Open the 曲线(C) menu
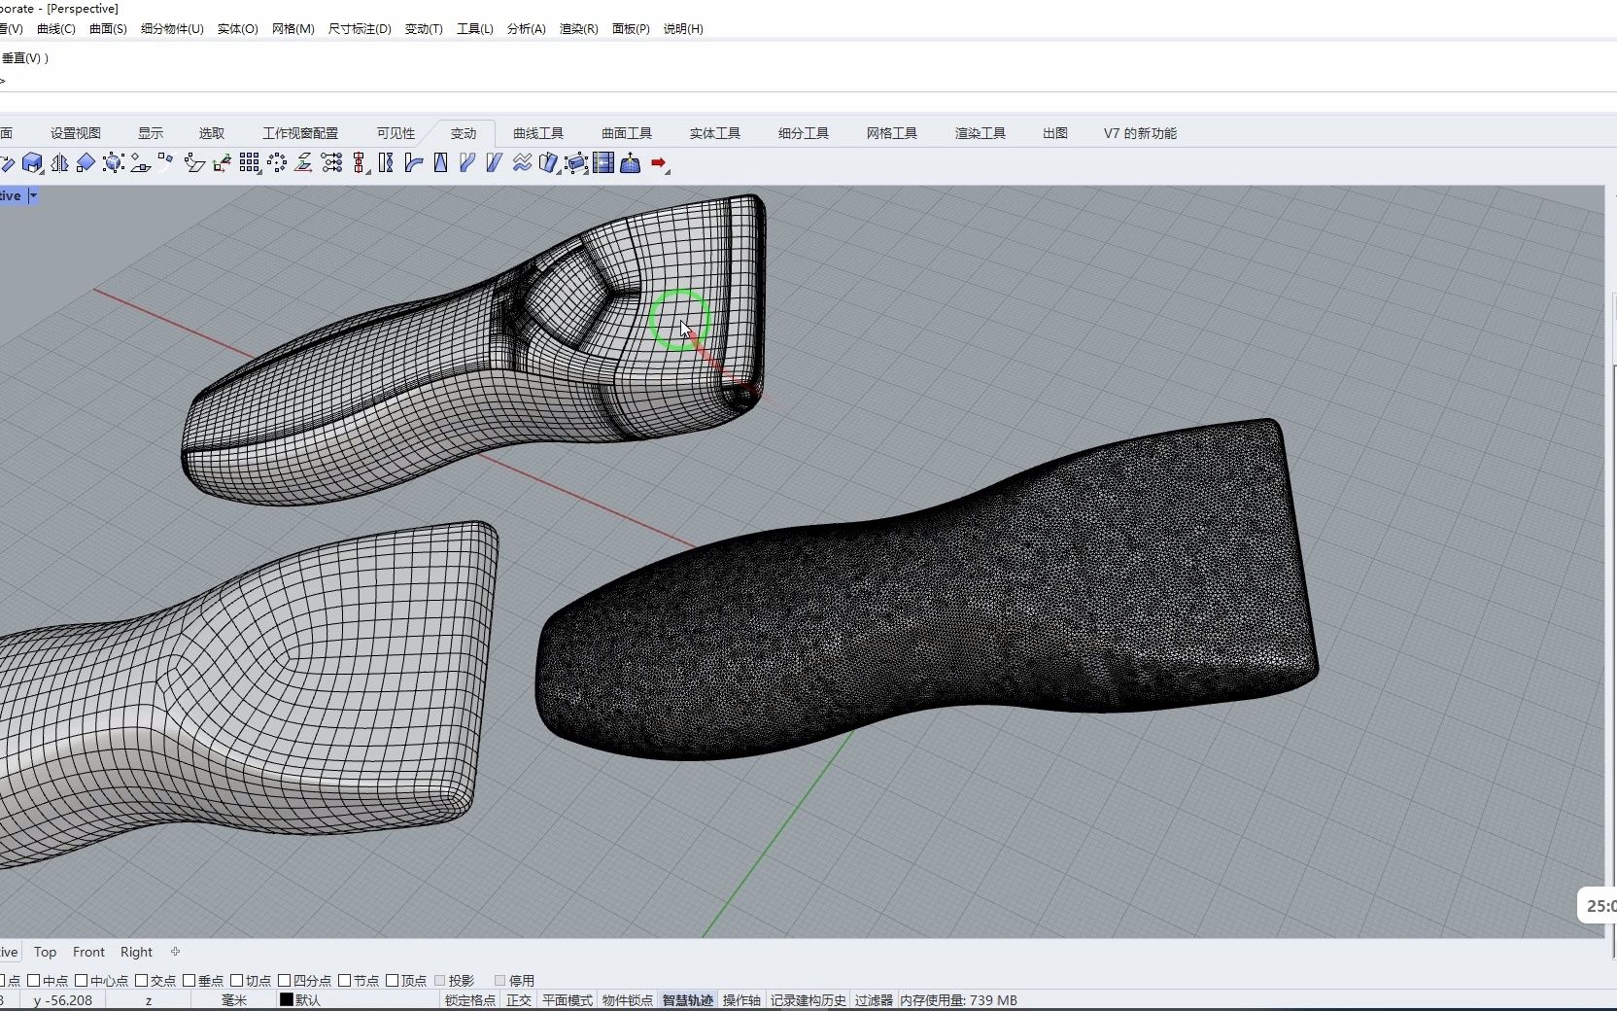 [x=55, y=28]
